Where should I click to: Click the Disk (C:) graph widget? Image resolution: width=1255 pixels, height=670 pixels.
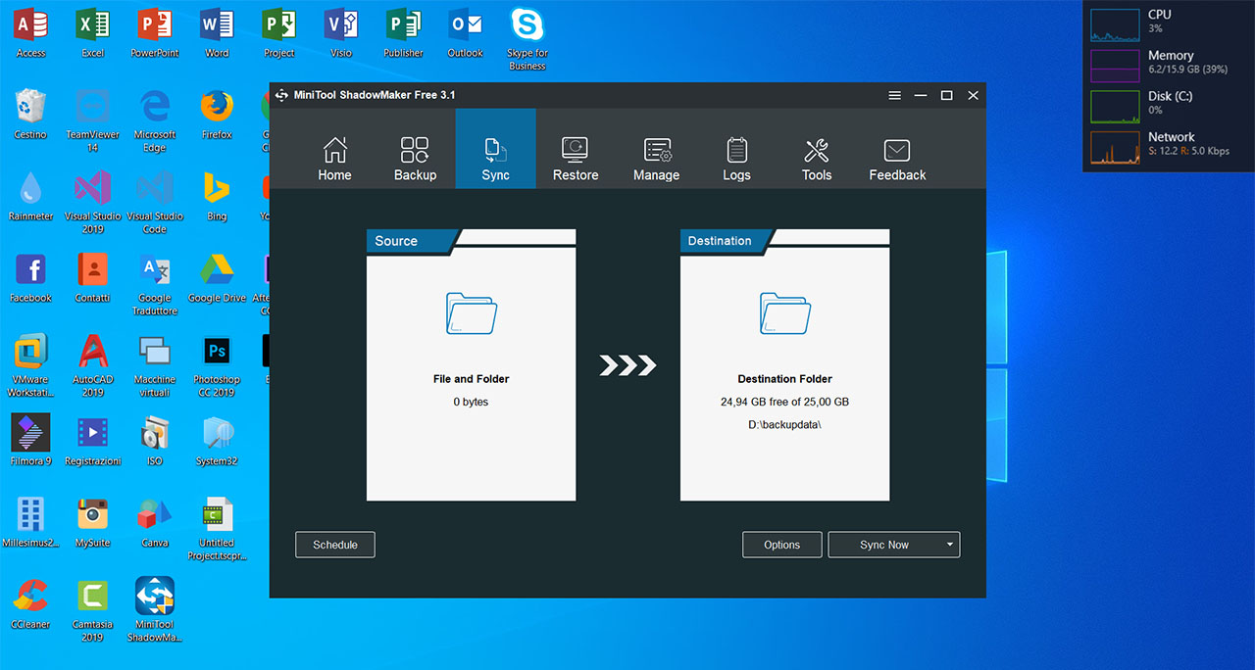coord(1116,107)
